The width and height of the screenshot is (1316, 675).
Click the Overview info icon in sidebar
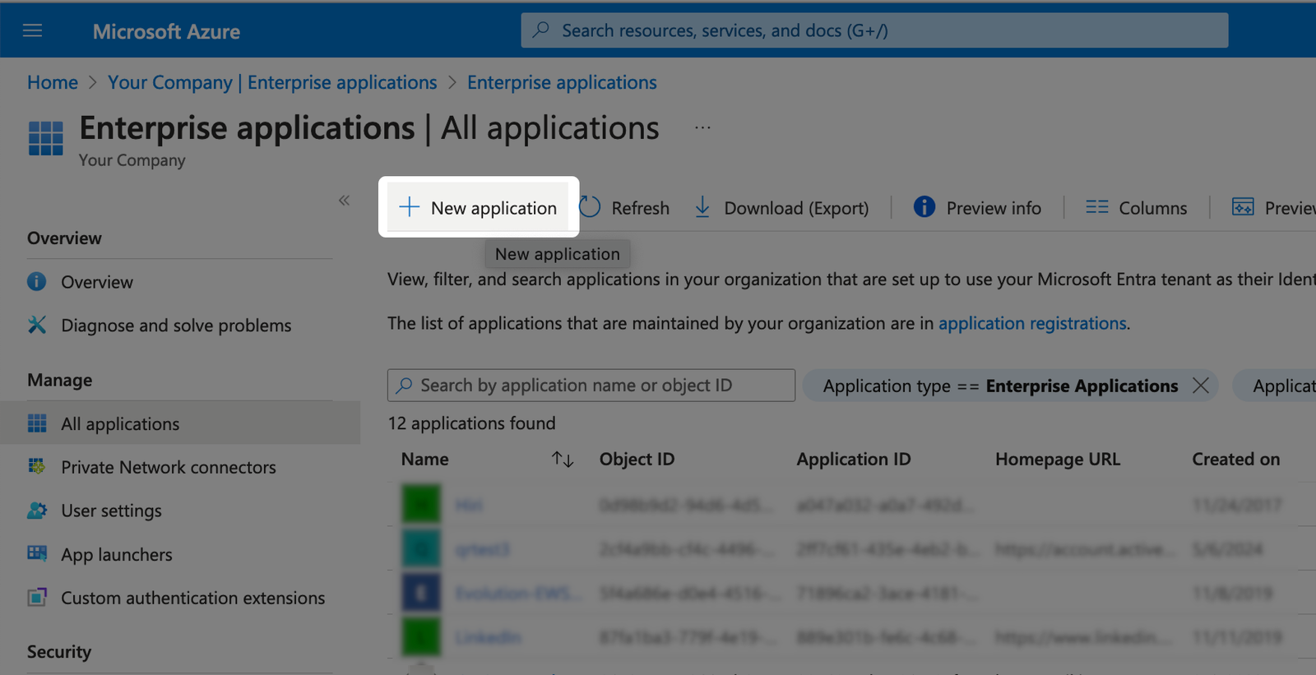pos(37,282)
